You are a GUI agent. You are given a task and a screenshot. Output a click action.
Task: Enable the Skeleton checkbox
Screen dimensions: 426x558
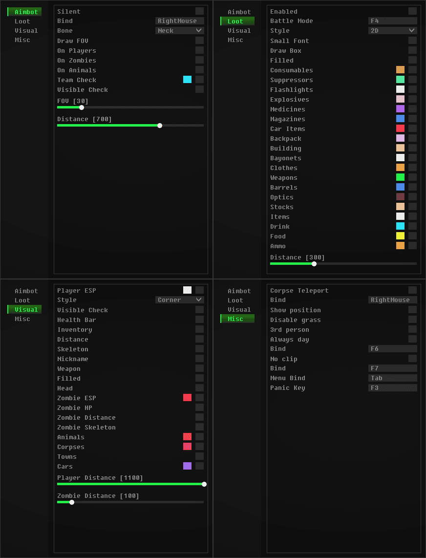click(x=199, y=349)
